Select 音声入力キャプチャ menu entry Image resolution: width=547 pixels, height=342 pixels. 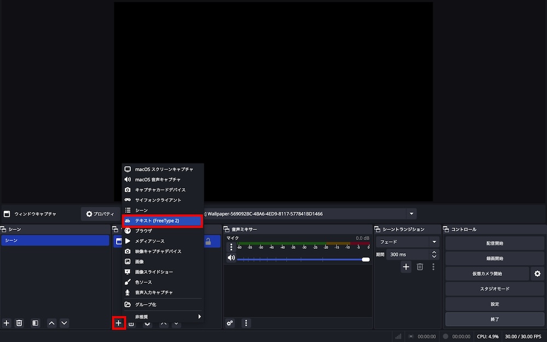163,292
